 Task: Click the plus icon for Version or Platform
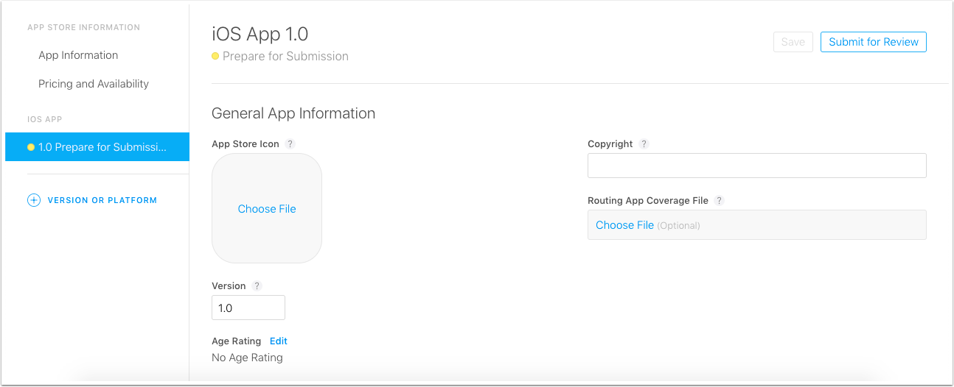(x=34, y=200)
